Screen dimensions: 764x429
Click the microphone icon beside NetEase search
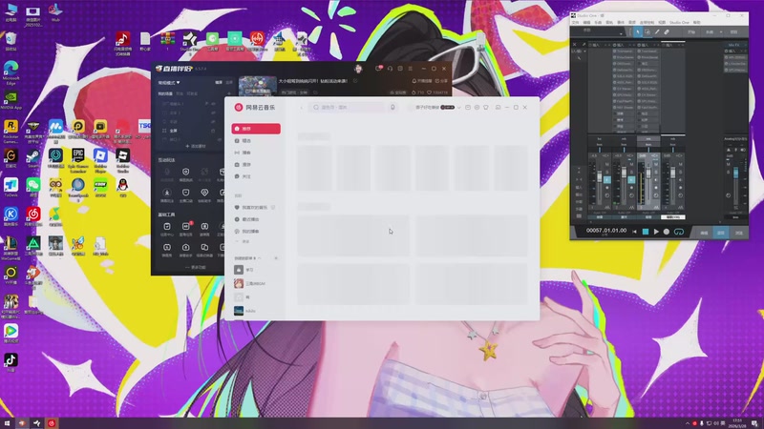pos(393,107)
